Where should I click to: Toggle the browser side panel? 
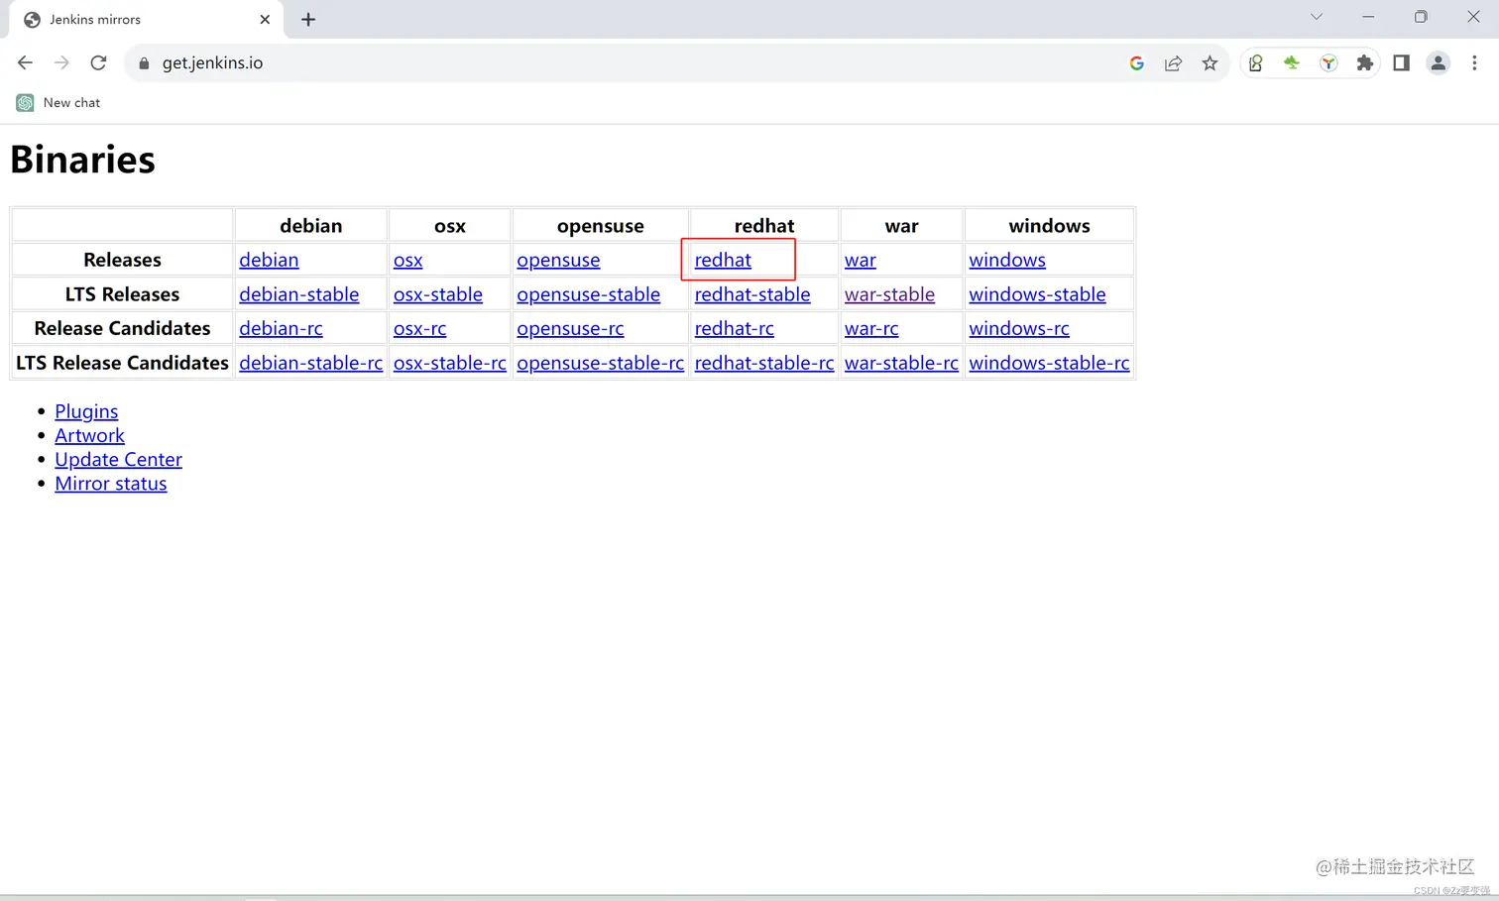click(x=1401, y=63)
